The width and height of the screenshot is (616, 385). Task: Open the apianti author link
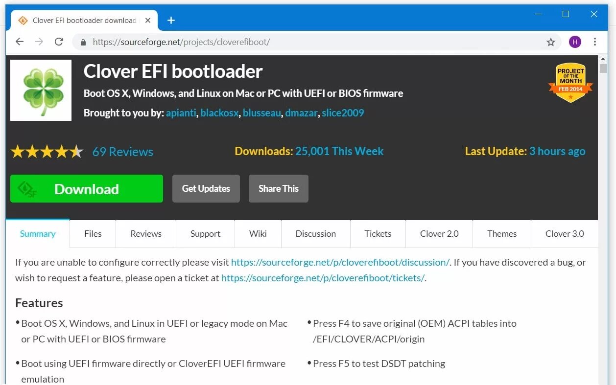[181, 113]
